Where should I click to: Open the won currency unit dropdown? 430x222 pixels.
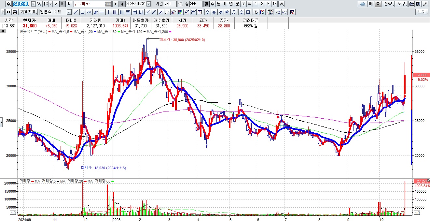pyautogui.click(x=282, y=4)
